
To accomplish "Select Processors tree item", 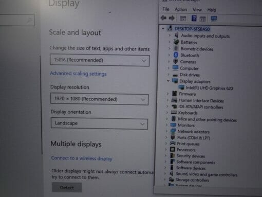I will coord(186,150).
